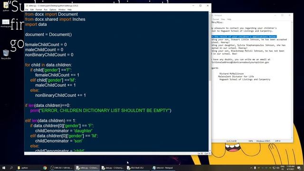Open Format menu in IDLE editor
This screenshot has height=171, width=304.
pyautogui.click(x=38, y=9)
